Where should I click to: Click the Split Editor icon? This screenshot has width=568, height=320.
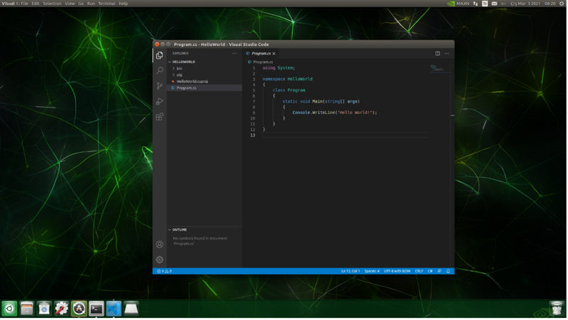(x=438, y=54)
